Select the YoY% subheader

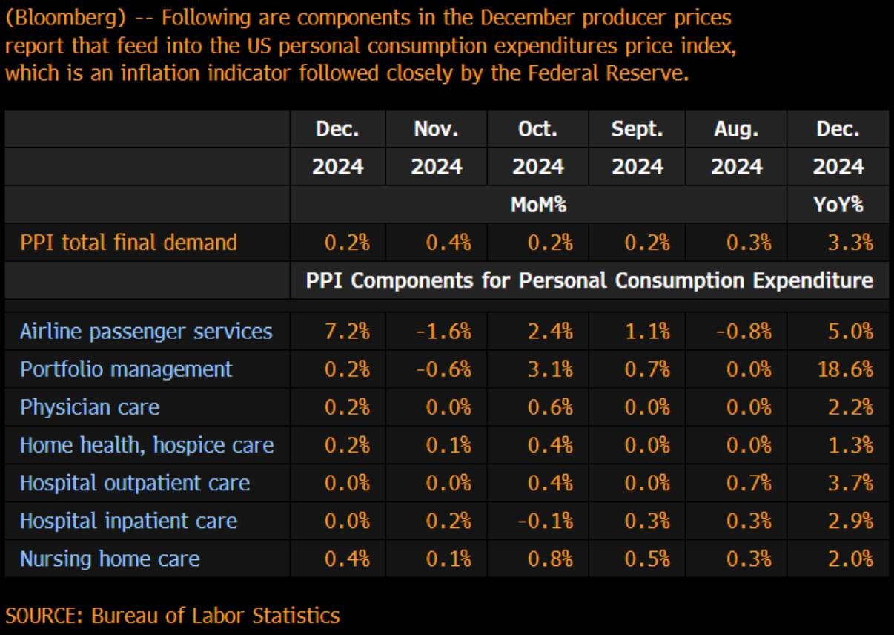point(838,205)
